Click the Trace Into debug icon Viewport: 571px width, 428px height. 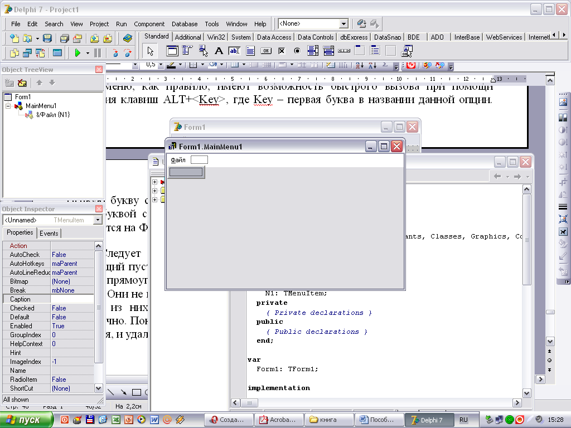coord(115,53)
